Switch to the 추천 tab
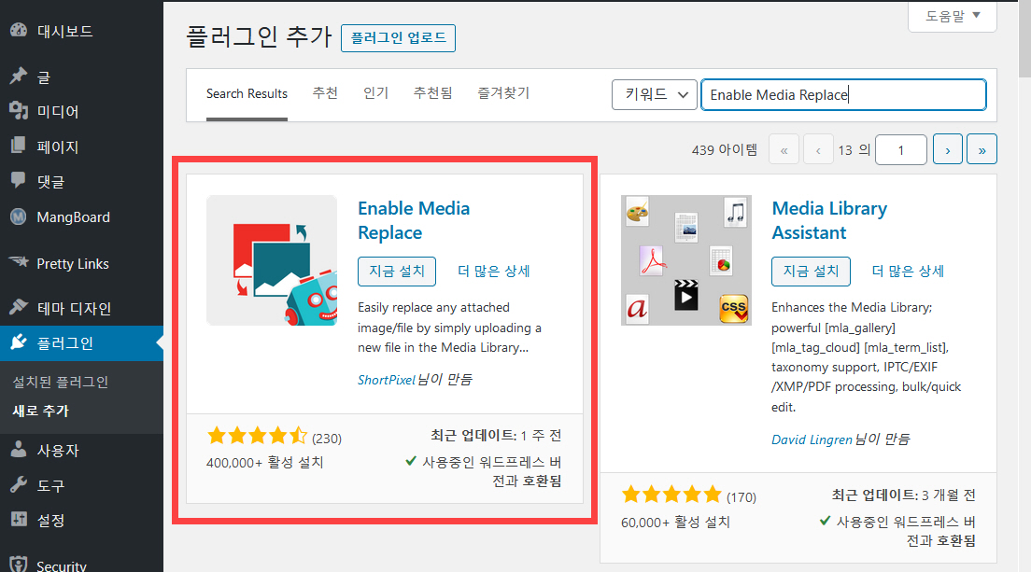The image size is (1031, 572). pos(325,93)
